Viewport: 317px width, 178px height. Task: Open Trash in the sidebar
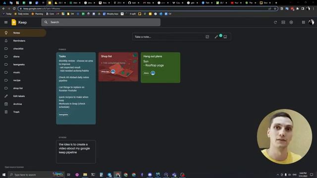coord(23,112)
